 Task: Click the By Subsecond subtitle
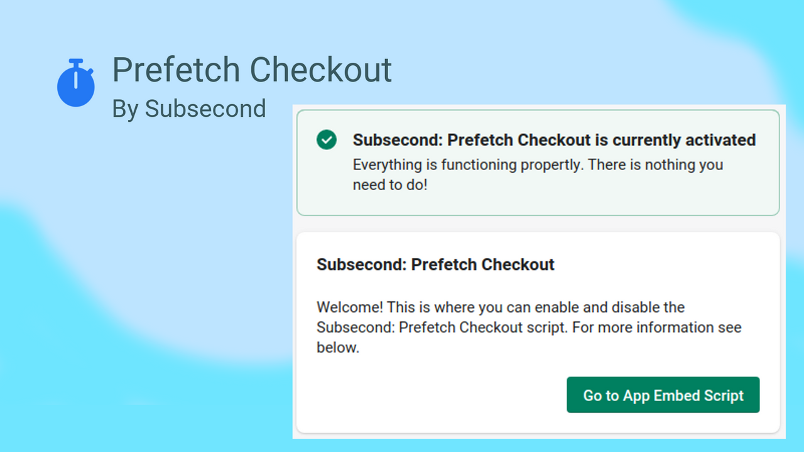click(189, 109)
